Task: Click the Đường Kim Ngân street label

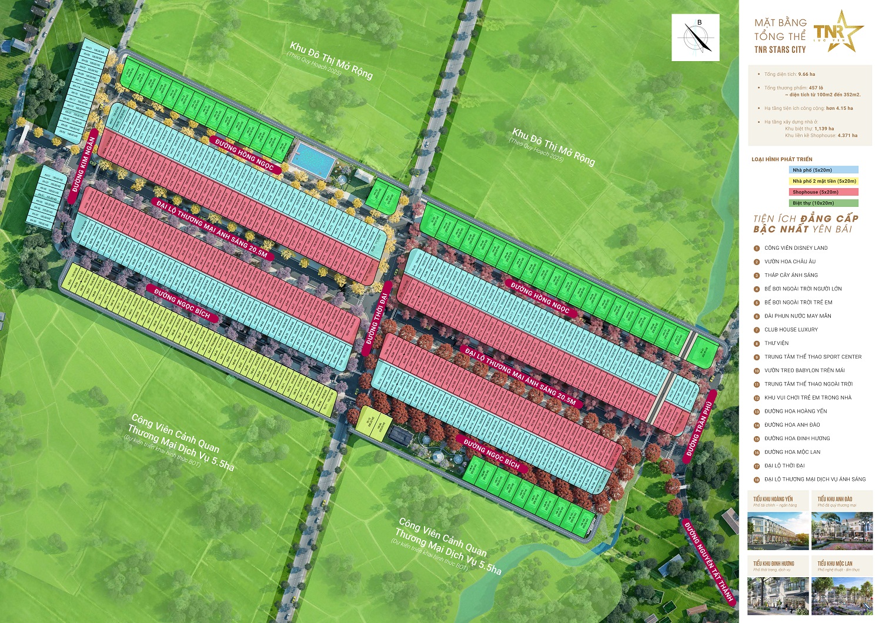Action: [83, 165]
